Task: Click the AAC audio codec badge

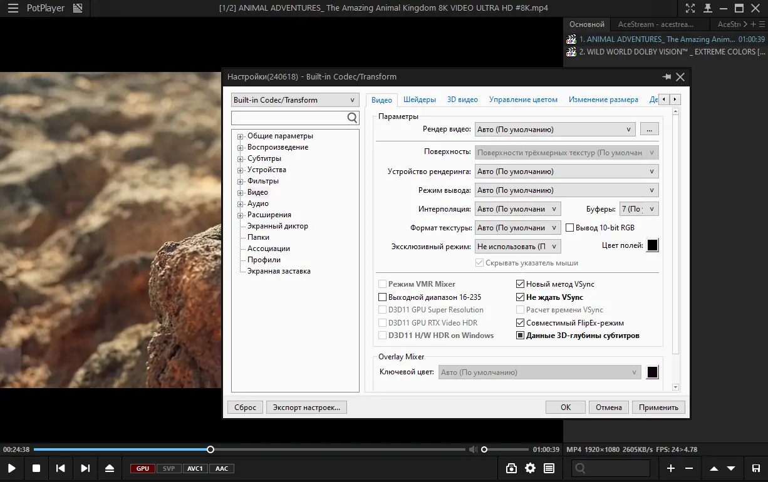Action: (222, 468)
